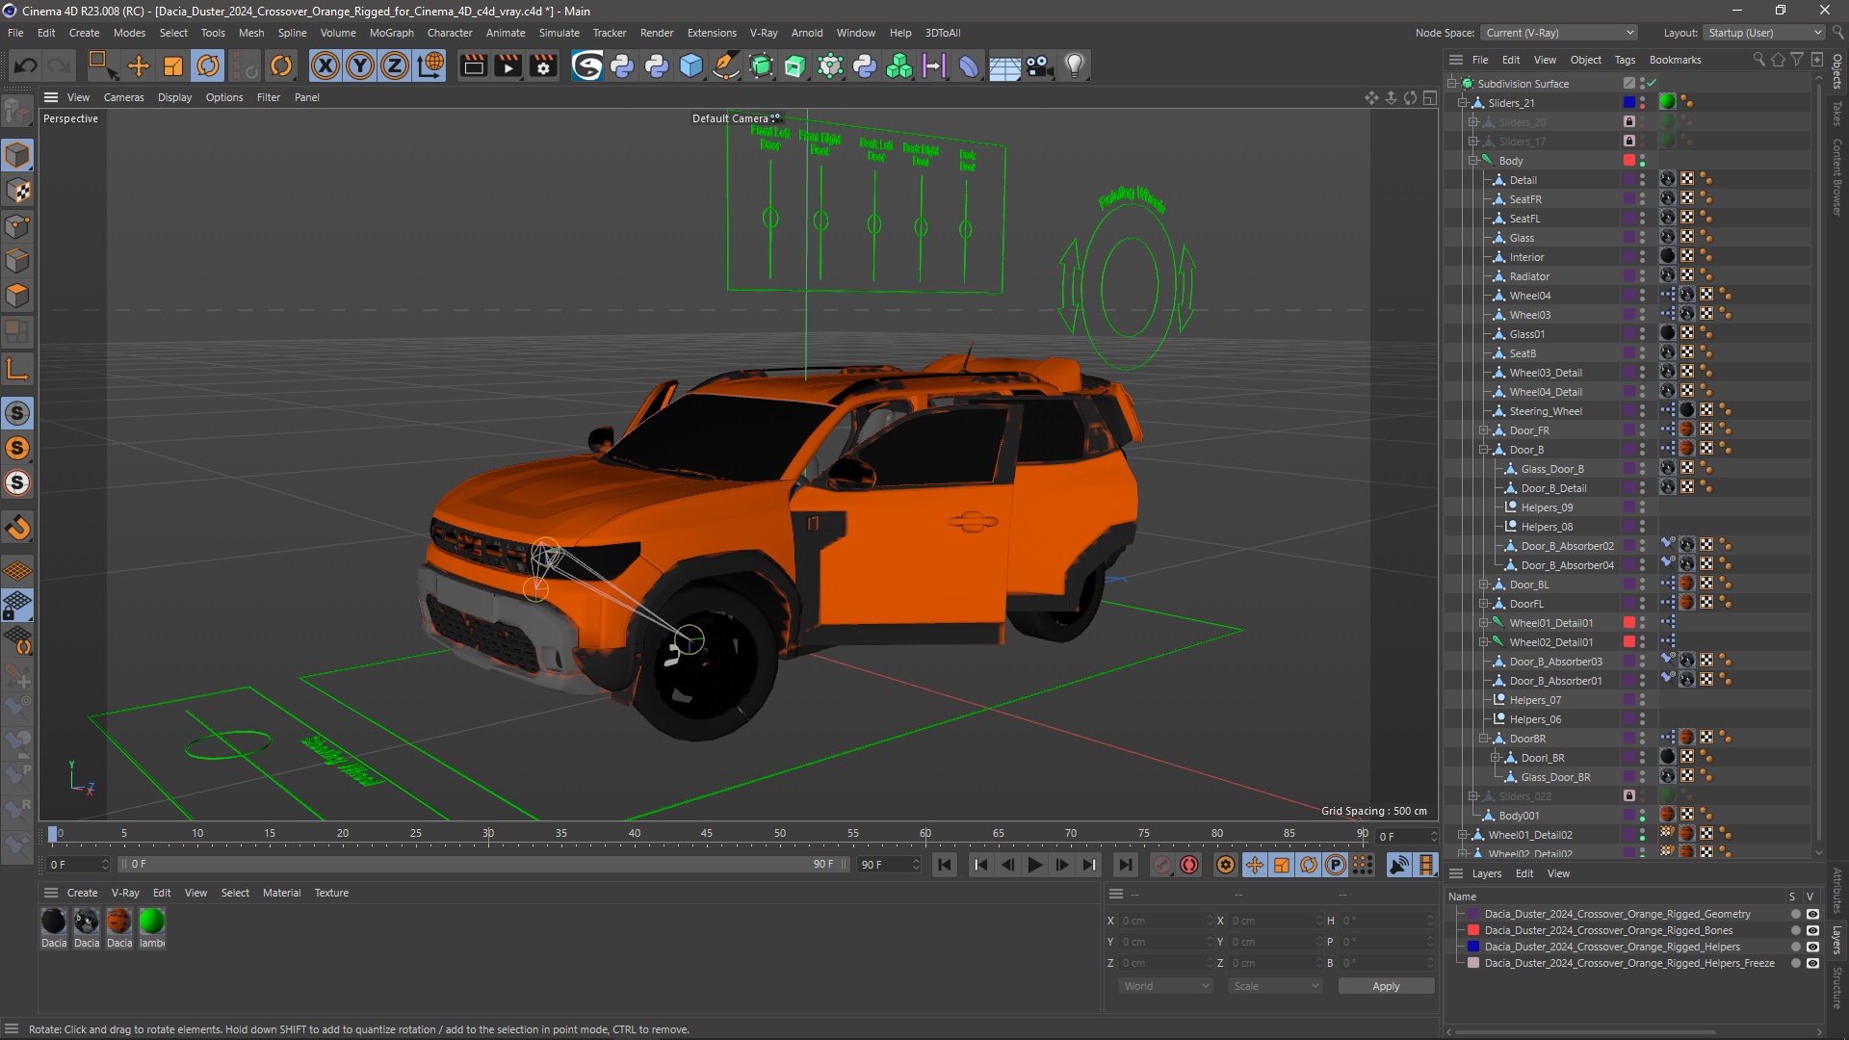Expand the Sliders_21 group
This screenshot has height=1040, width=1849.
click(1463, 101)
